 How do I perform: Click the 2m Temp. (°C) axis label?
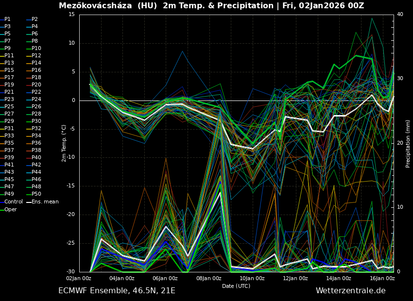(64, 143)
